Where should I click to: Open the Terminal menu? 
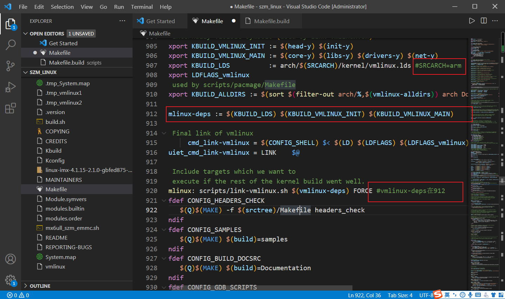point(142,7)
